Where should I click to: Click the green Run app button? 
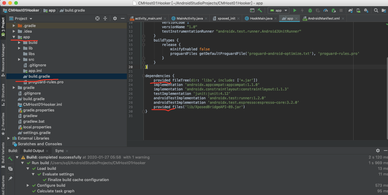pyautogui.click(x=295, y=10)
